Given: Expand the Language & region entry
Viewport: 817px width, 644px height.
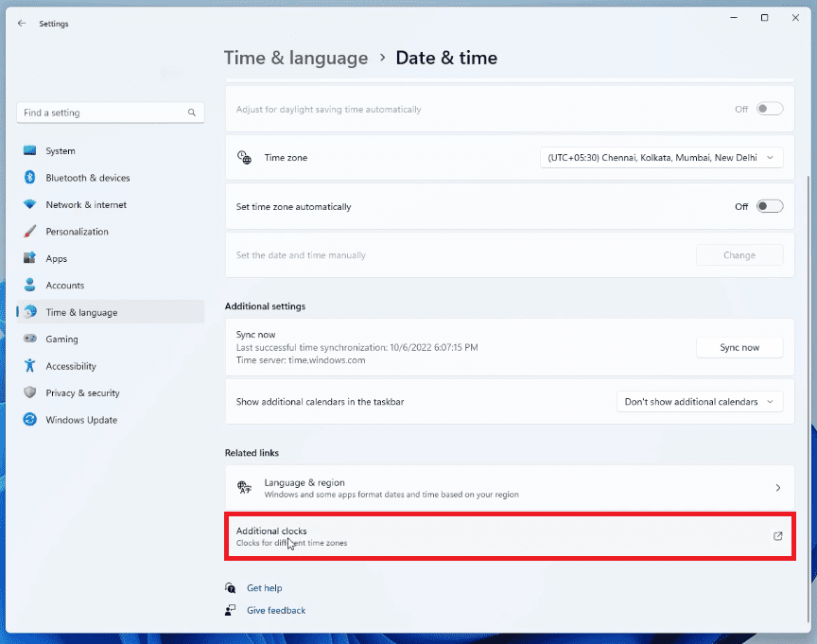Looking at the screenshot, I should click(x=511, y=487).
